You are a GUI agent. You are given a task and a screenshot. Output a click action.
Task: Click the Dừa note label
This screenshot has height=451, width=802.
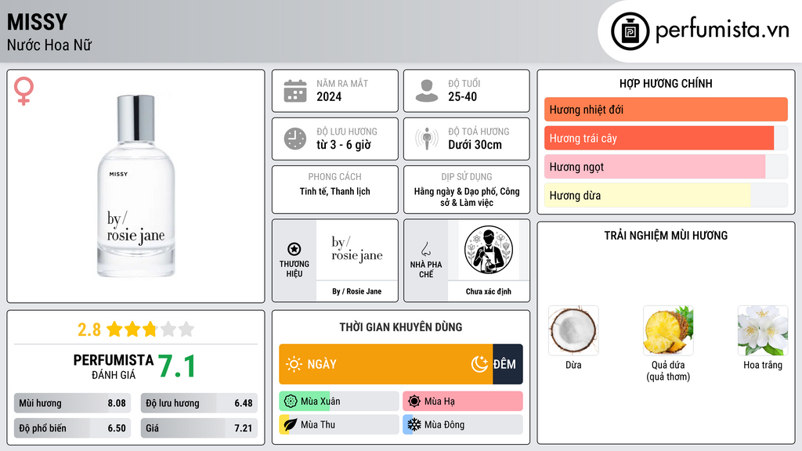click(x=573, y=365)
